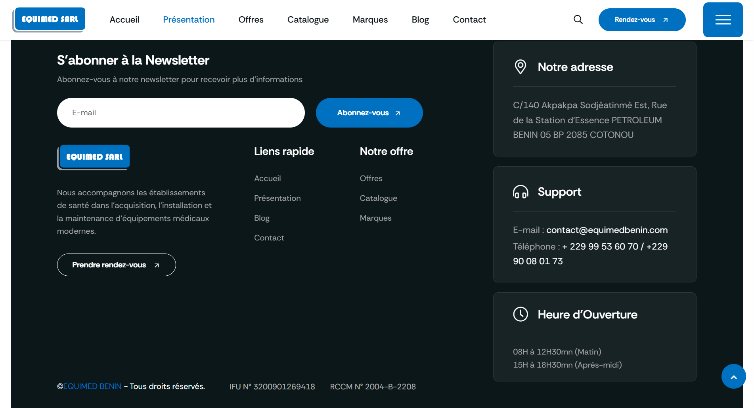
Task: Open the hamburger menu button
Action: click(723, 20)
